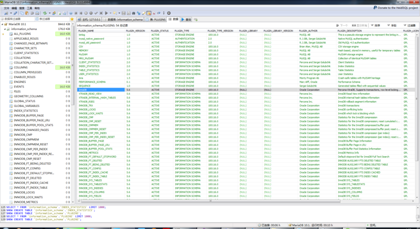The width and height of the screenshot is (420, 229).
Task: Sort by PLUGIN_NAME column header
Action: tap(87, 30)
